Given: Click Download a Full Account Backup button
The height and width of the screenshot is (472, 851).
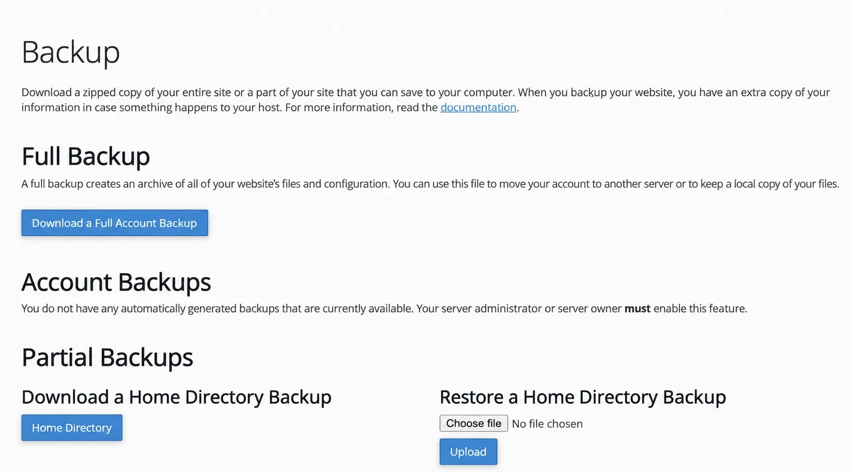Looking at the screenshot, I should (x=115, y=223).
